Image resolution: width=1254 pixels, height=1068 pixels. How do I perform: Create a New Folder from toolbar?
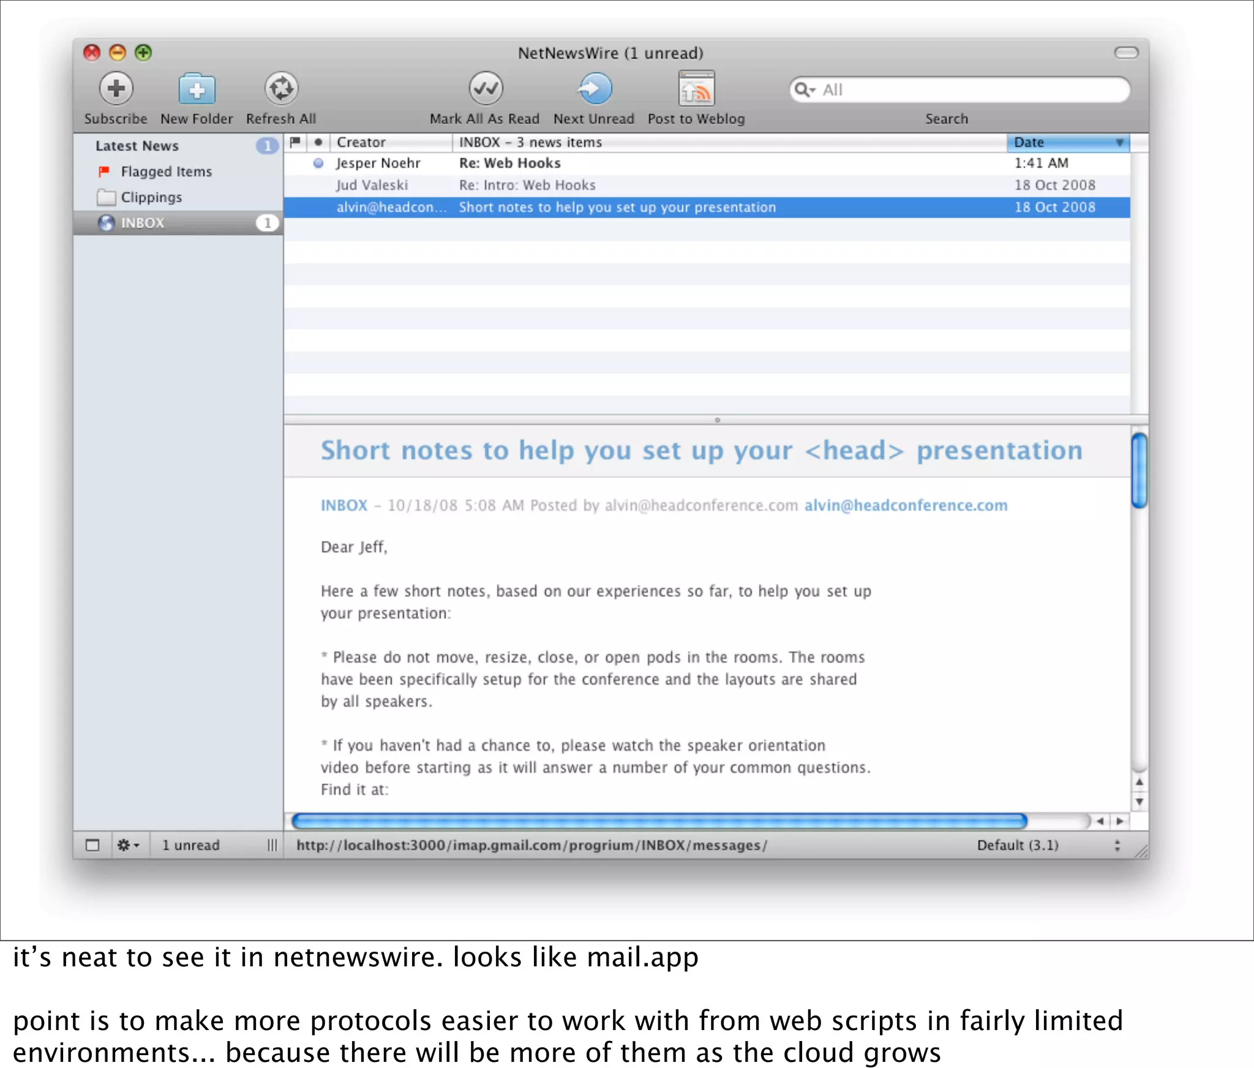pos(197,90)
